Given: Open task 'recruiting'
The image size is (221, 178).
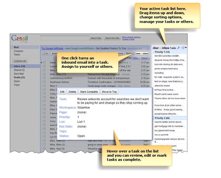Looking at the screenshot, I should pos(159,73).
